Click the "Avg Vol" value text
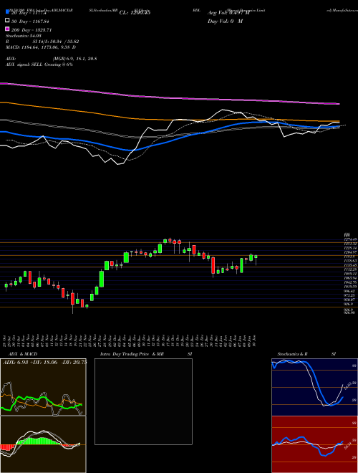The width and height of the screenshot is (358, 473). click(228, 13)
